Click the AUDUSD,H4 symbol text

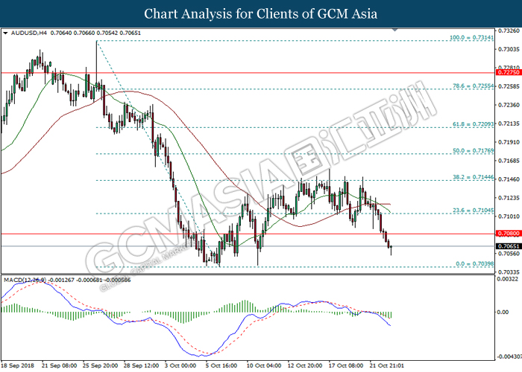click(27, 33)
